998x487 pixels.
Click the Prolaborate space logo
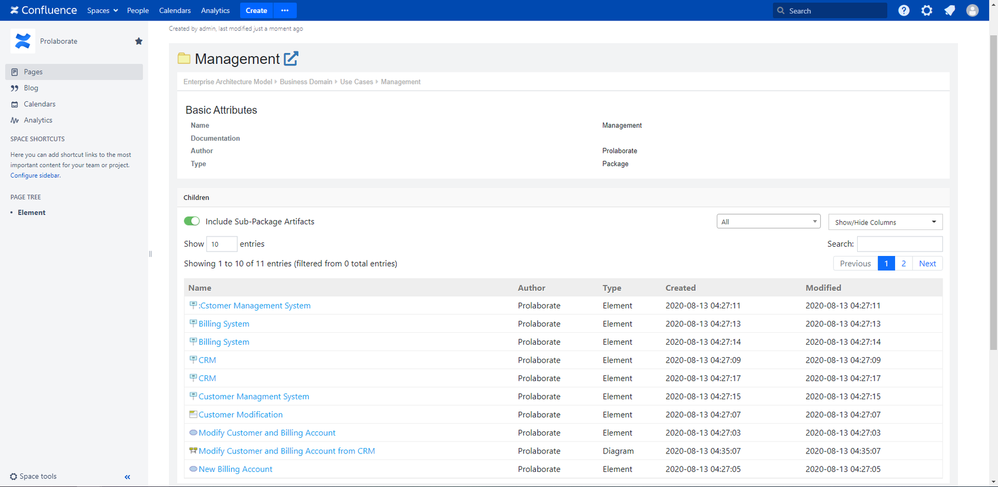click(23, 41)
